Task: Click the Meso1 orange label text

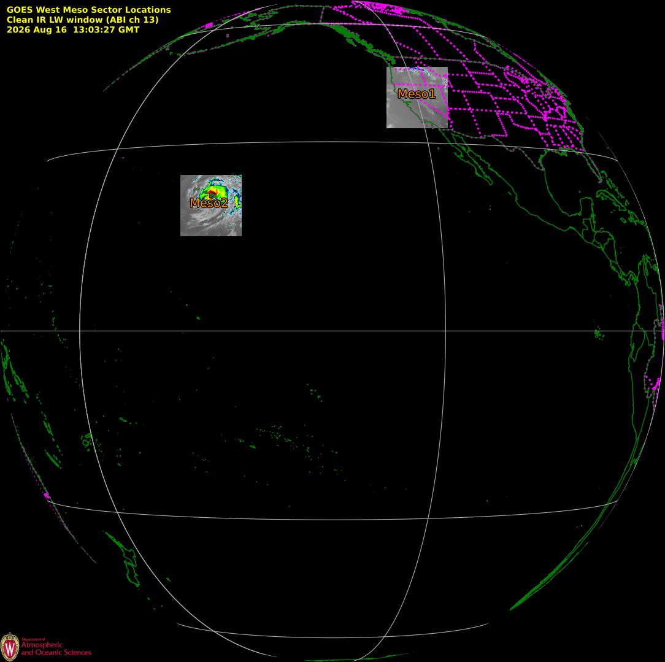Action: (x=417, y=94)
